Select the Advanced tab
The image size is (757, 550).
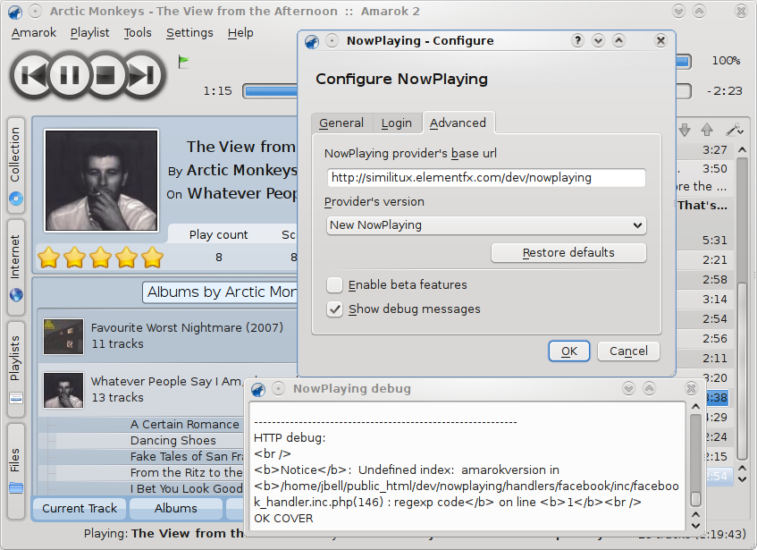coord(458,123)
